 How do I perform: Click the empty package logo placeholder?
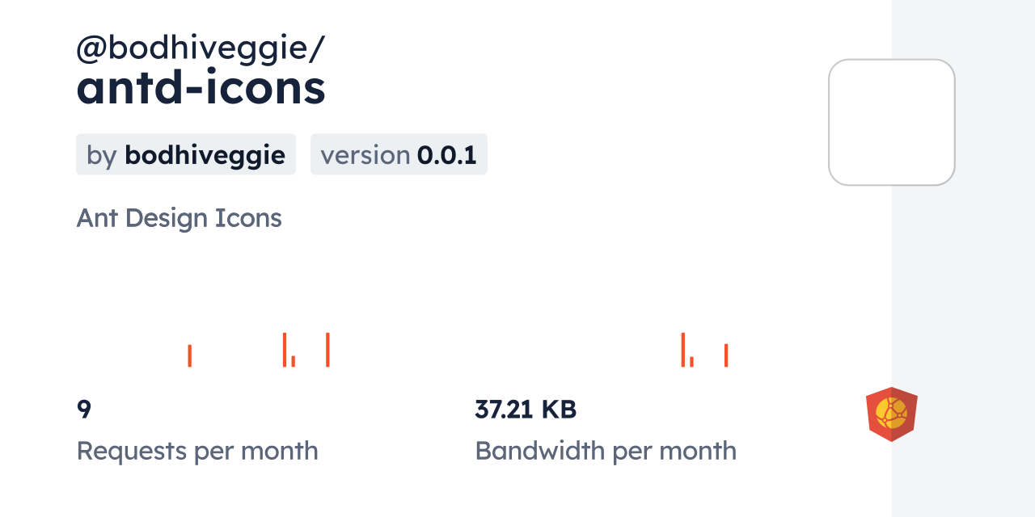coord(891,122)
